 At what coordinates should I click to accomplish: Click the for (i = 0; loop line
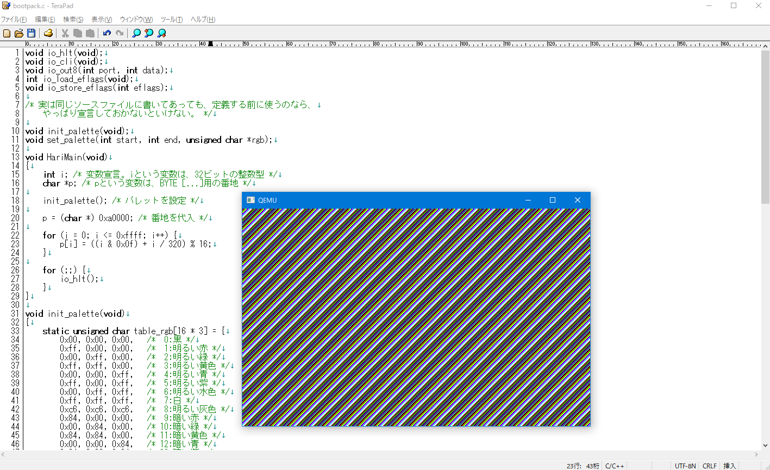pos(110,235)
